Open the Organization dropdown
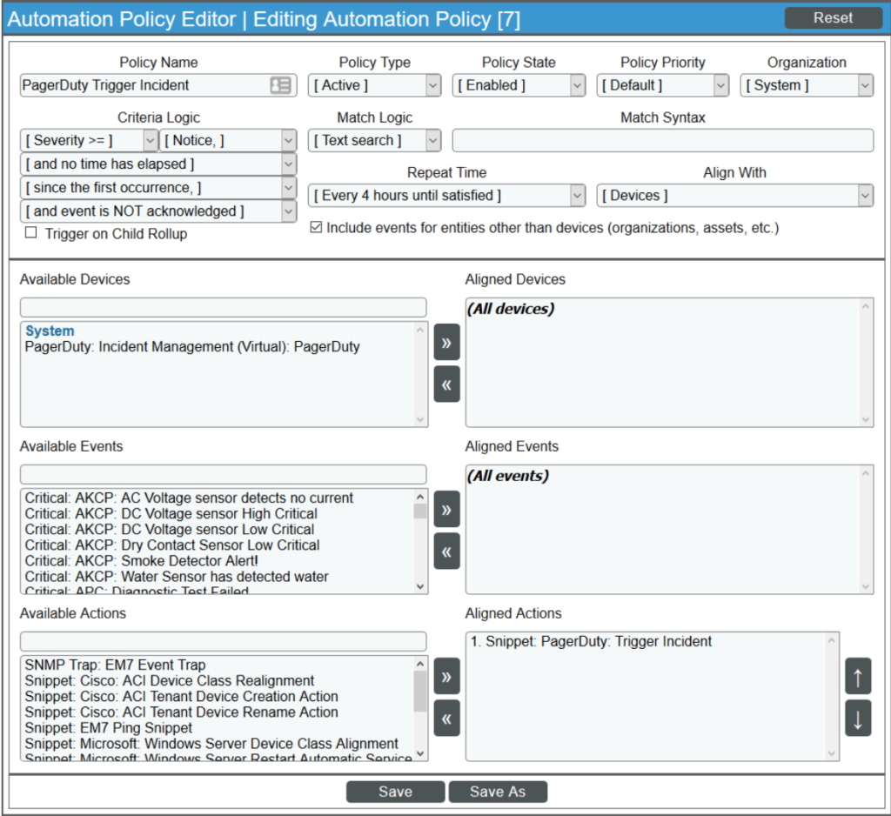The width and height of the screenshot is (891, 816). pos(807,85)
